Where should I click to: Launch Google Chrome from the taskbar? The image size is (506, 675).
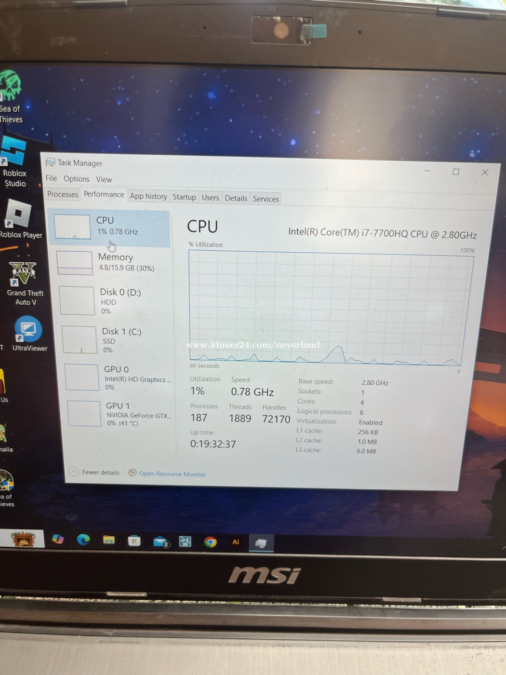(x=210, y=542)
